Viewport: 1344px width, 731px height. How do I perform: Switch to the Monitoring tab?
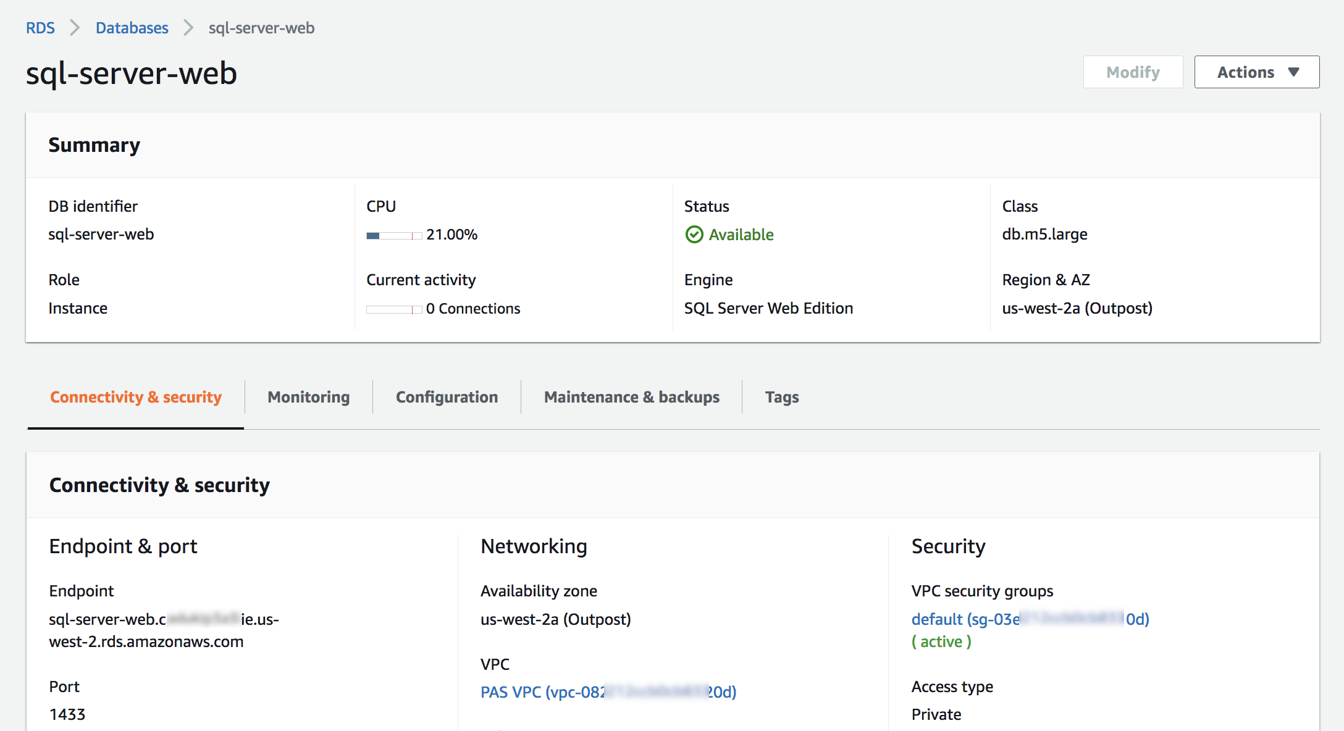click(x=308, y=397)
